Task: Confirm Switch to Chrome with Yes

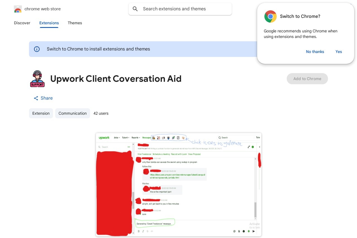Action: pyautogui.click(x=339, y=52)
